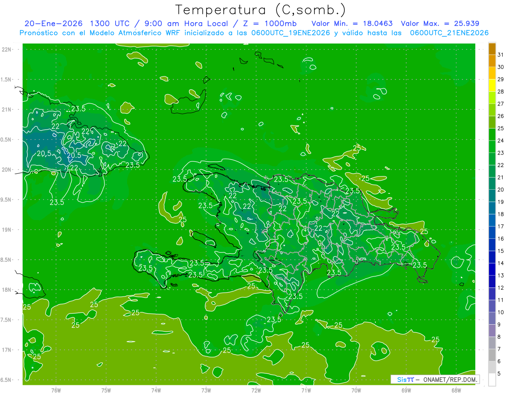Click the 'SisPI – ONAMET/REP.DOM.' credit label
Image resolution: width=512 pixels, height=396 pixels.
[435, 379]
